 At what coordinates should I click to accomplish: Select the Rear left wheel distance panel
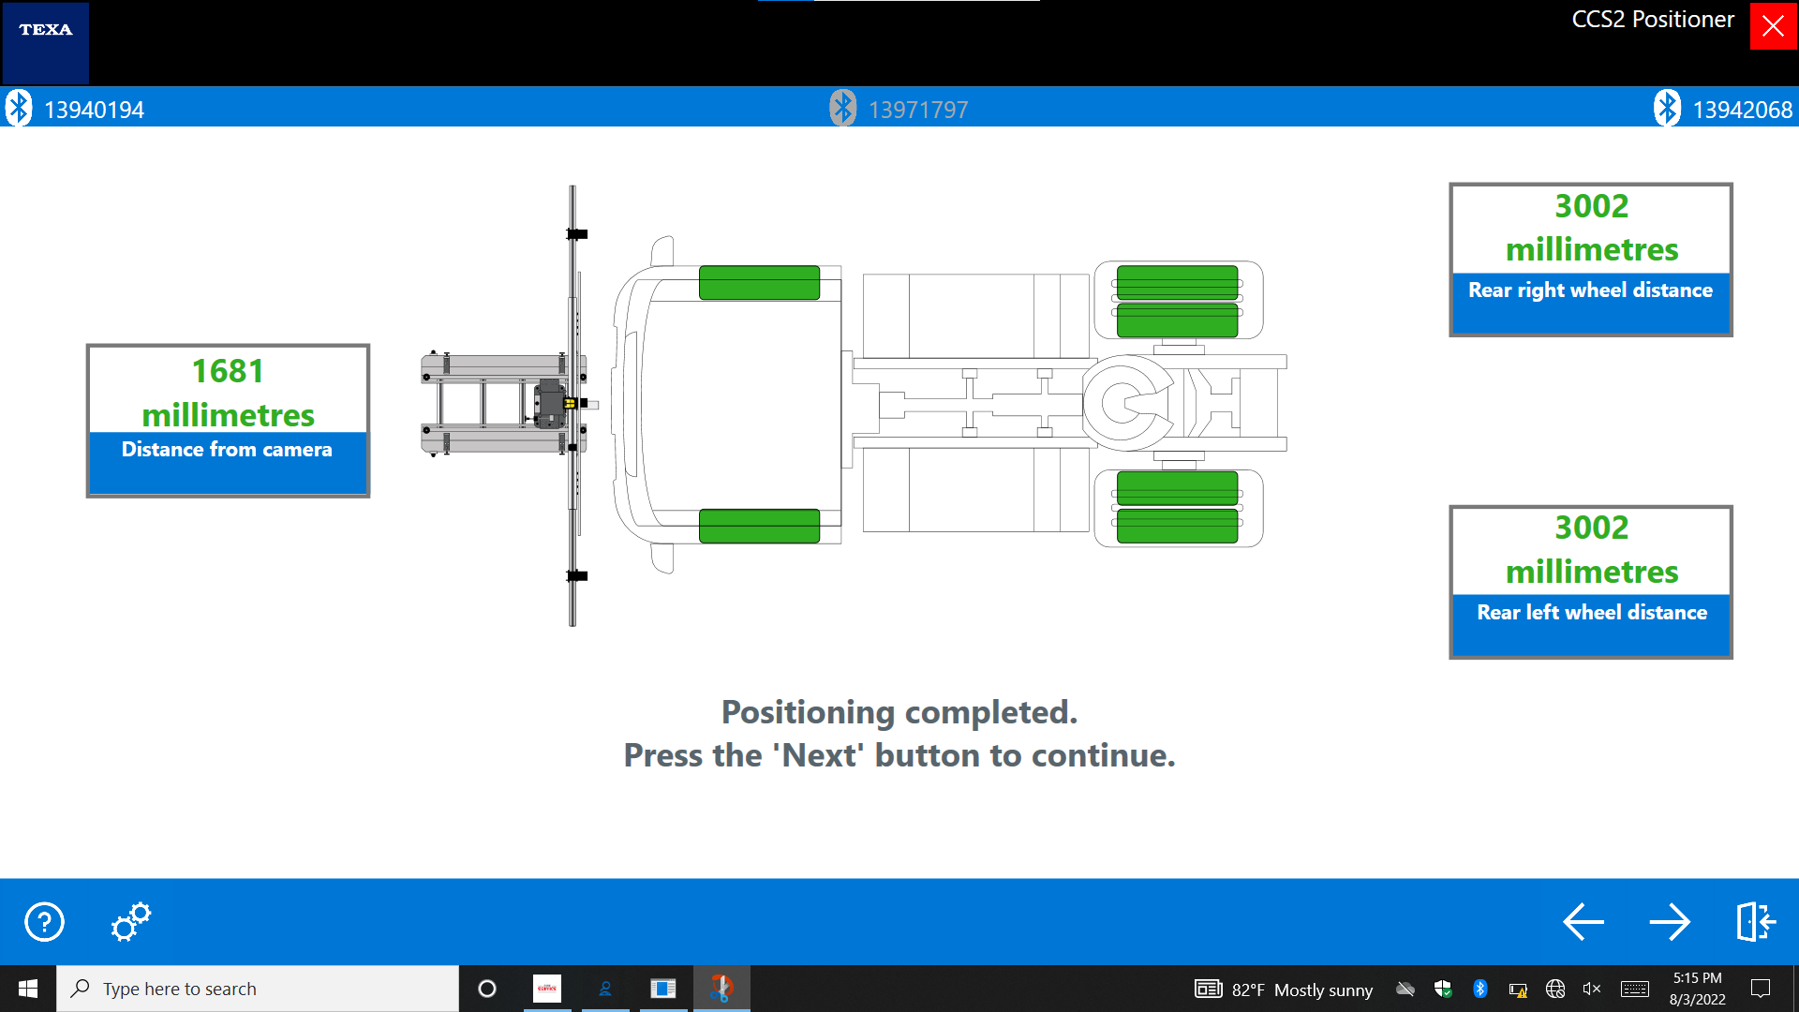[1590, 582]
